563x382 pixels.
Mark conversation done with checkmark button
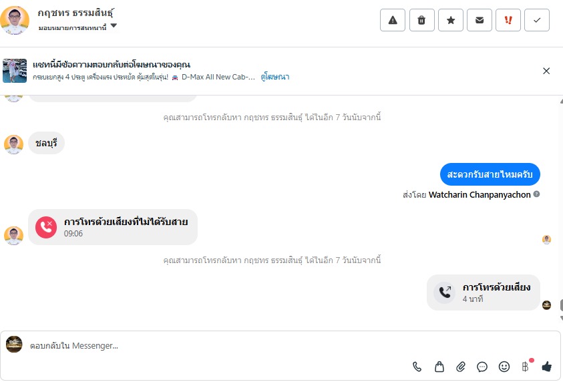point(537,20)
